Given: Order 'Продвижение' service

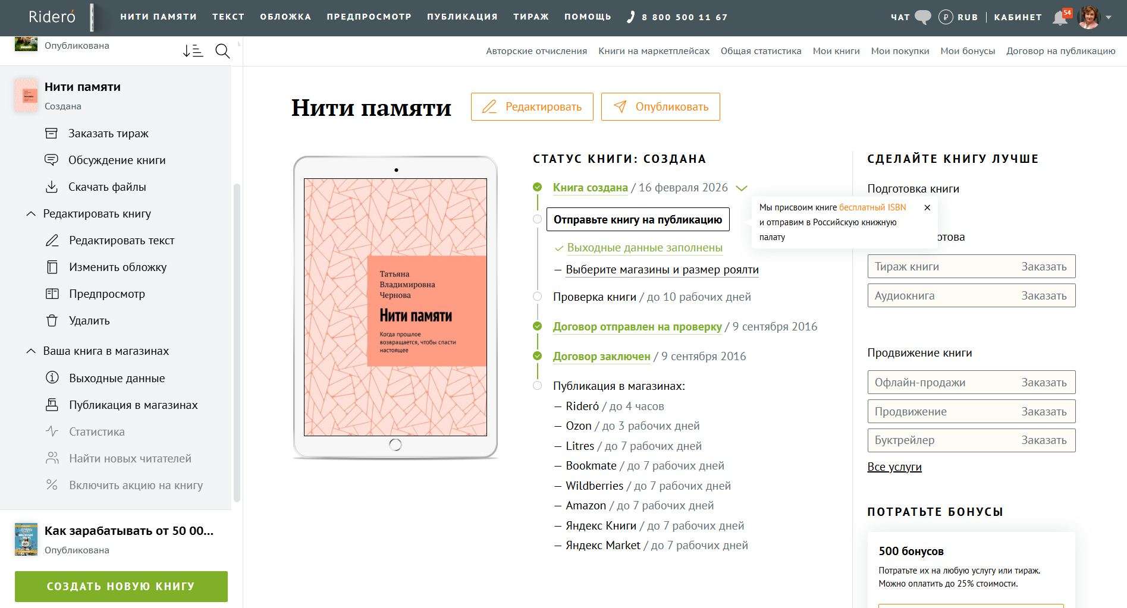Looking at the screenshot, I should click(x=971, y=411).
